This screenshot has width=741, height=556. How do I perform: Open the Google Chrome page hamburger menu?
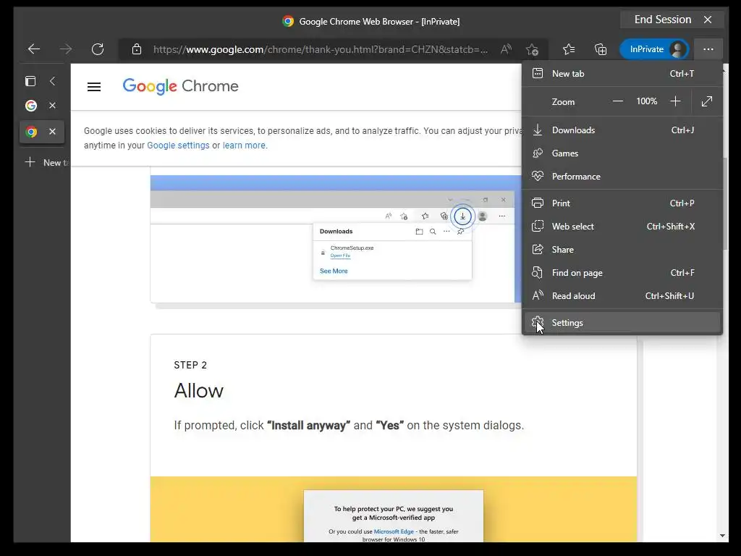[x=94, y=87]
